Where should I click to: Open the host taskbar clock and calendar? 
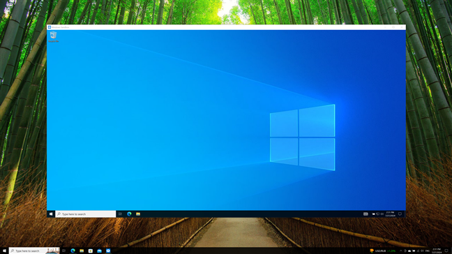coord(437,251)
